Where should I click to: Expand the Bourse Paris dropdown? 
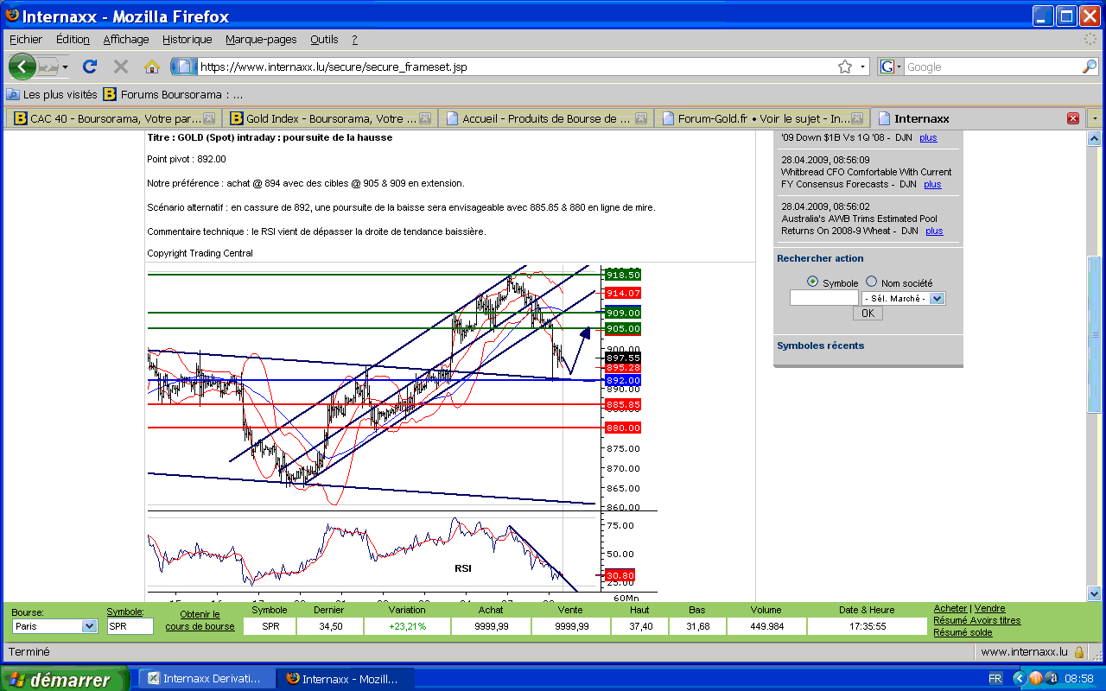pyautogui.click(x=89, y=626)
